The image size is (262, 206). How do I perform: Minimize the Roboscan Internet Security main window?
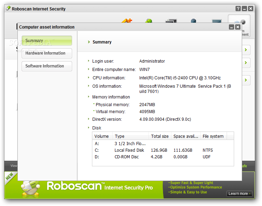point(244,8)
